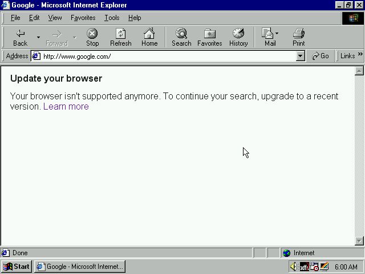This screenshot has width=365, height=274.
Task: Open the Search pane icon
Action: pos(181,37)
